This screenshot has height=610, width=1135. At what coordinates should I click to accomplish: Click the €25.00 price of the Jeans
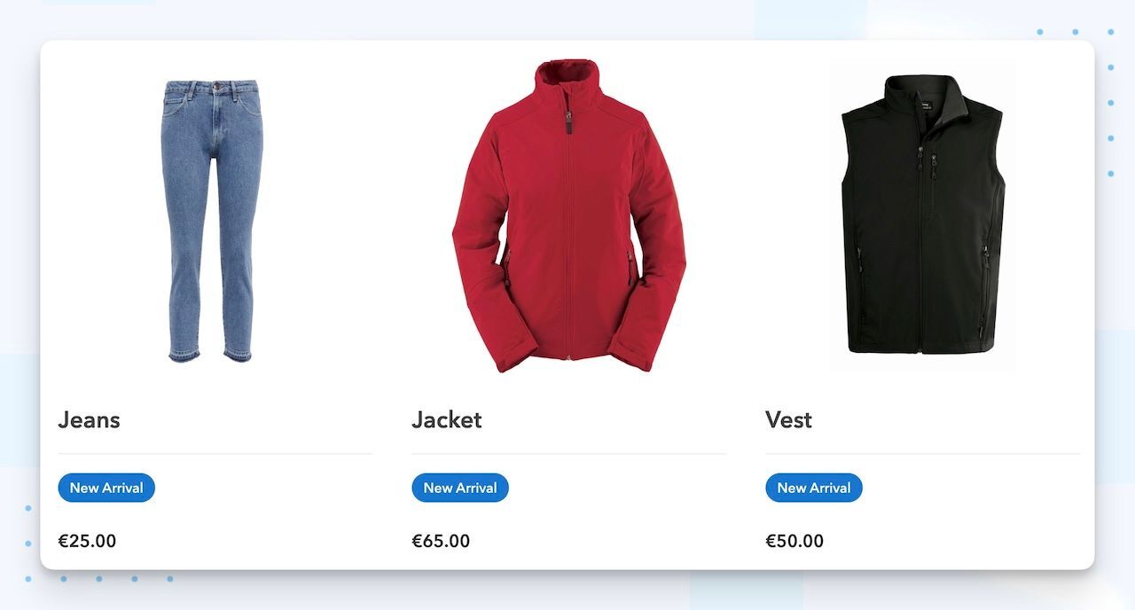[87, 541]
